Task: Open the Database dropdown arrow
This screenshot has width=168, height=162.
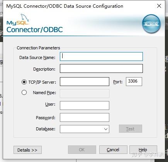Action: [106, 129]
